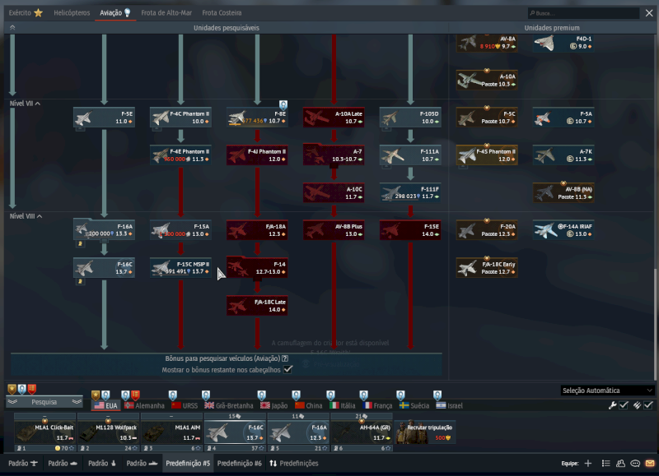The height and width of the screenshot is (476, 659).
Task: Click the add squad member plus icon
Action: [587, 463]
